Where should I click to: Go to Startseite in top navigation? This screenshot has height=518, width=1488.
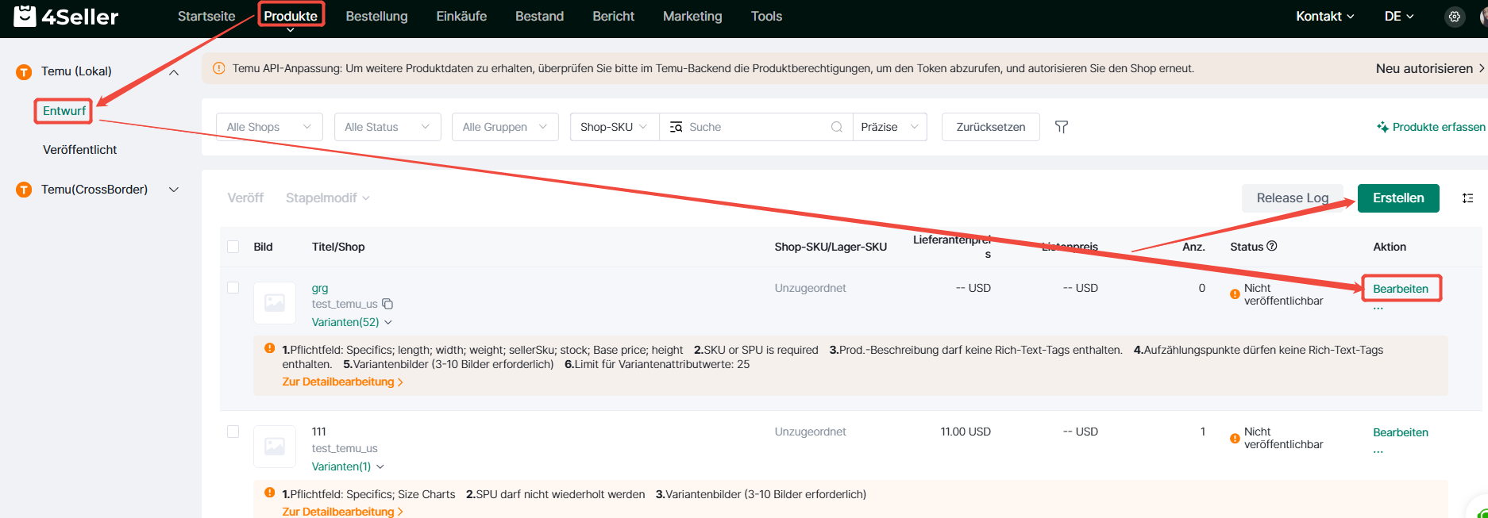206,16
